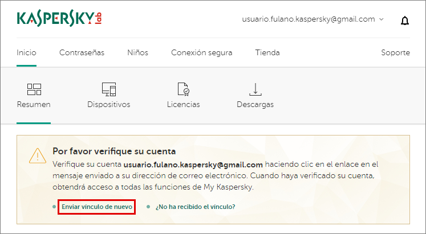Select the Inicio tab
The image size is (426, 234).
click(26, 52)
